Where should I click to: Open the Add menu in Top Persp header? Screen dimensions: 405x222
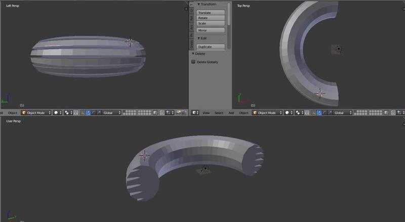[231, 113]
